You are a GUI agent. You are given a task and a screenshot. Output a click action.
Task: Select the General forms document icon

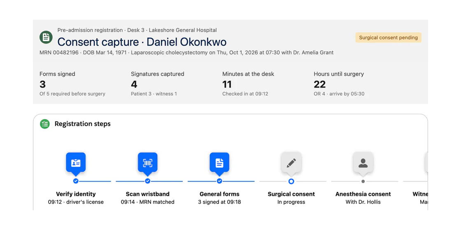(219, 162)
